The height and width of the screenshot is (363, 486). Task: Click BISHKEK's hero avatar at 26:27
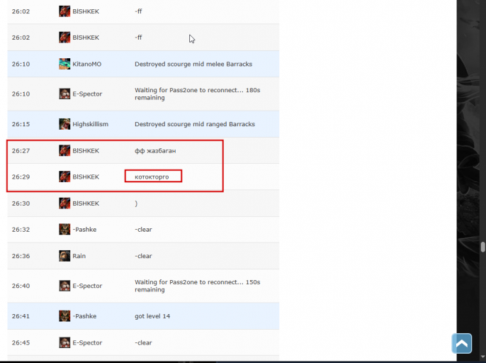pos(64,150)
